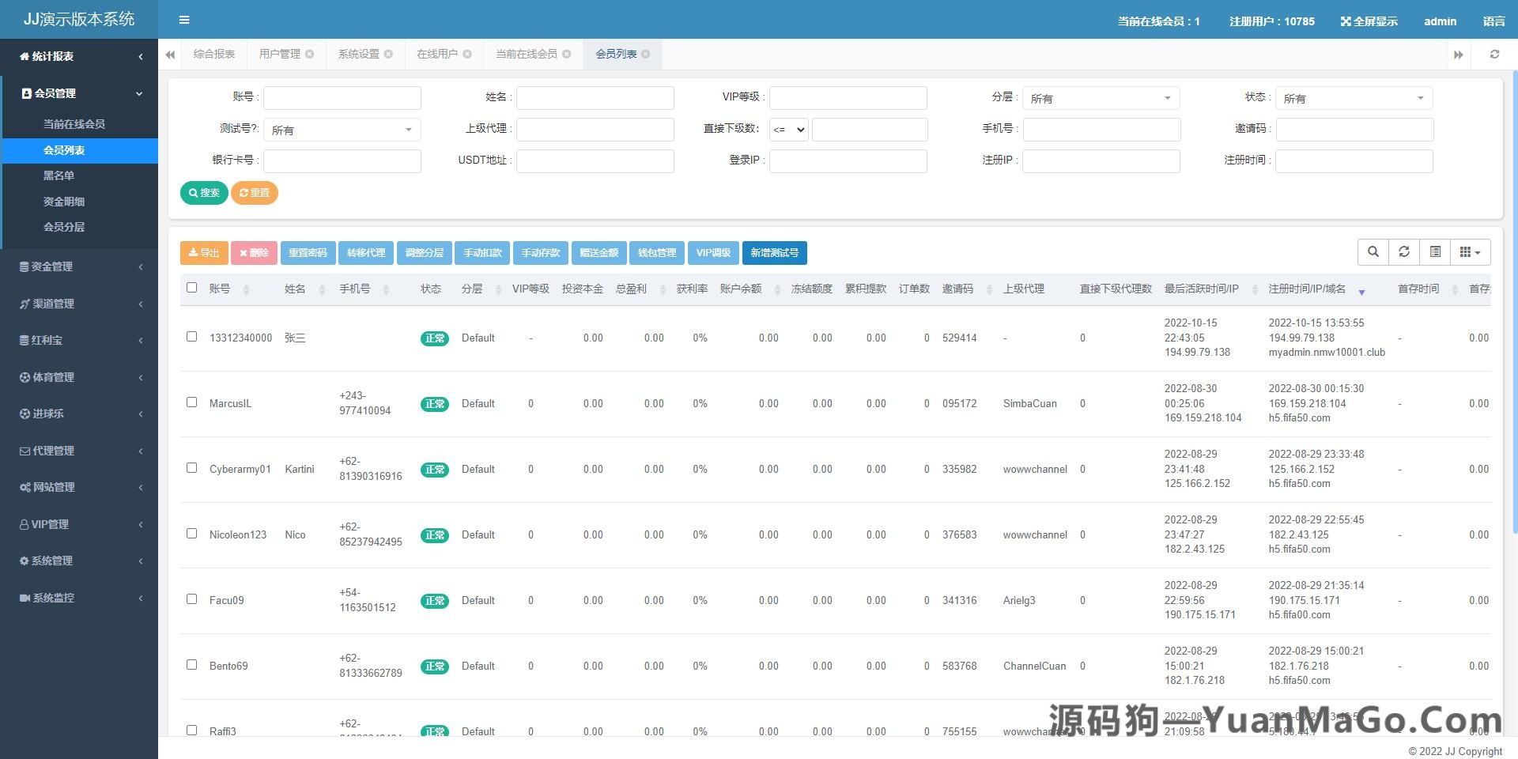Viewport: 1518px width, 759px height.
Task: Open the 分层 dropdown showing 所有
Action: 1101,98
